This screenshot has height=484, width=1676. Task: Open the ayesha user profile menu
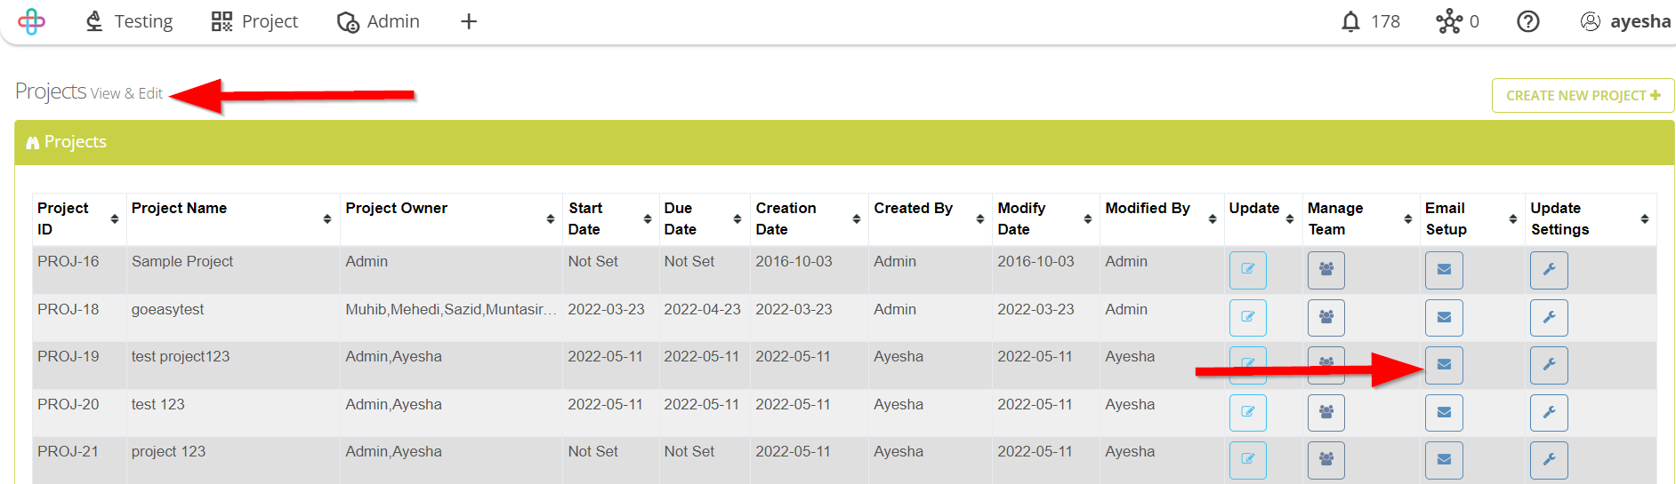[1625, 21]
